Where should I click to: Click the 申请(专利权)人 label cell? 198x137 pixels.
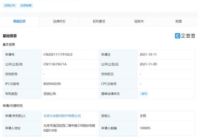(22, 116)
